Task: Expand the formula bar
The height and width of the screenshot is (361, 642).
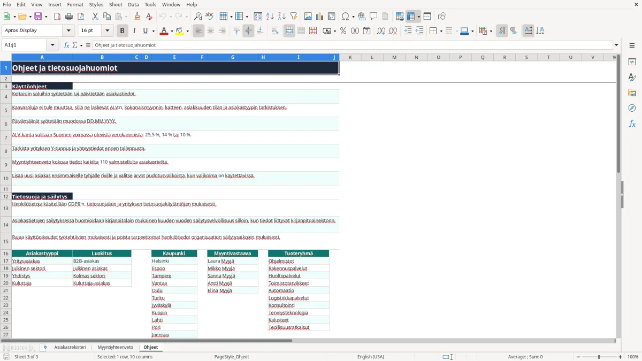Action: coord(616,45)
